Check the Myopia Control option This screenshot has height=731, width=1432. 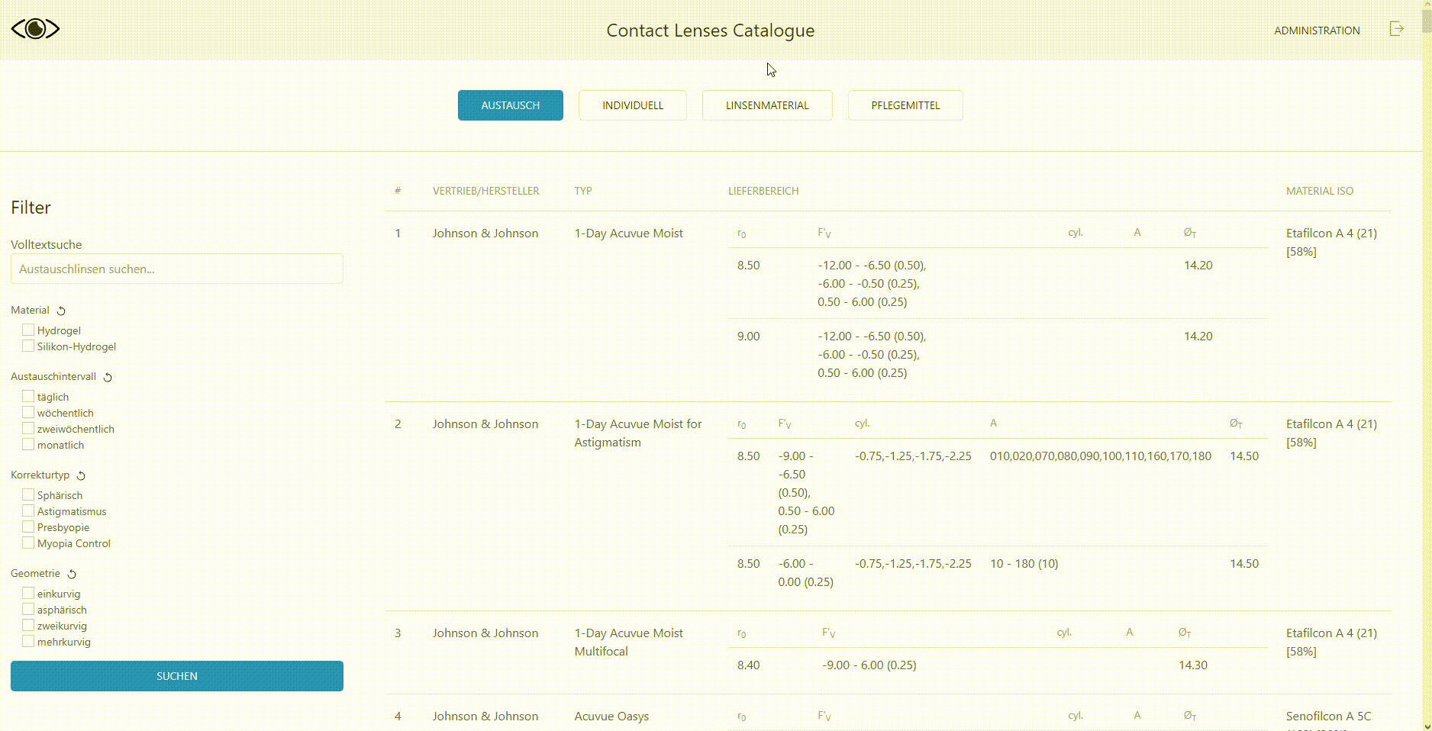tap(28, 543)
